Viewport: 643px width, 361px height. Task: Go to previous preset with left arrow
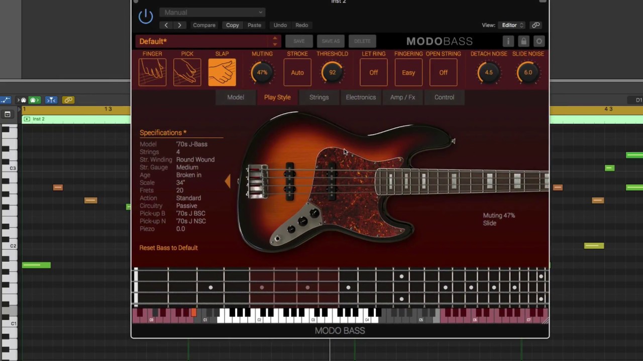click(x=166, y=25)
